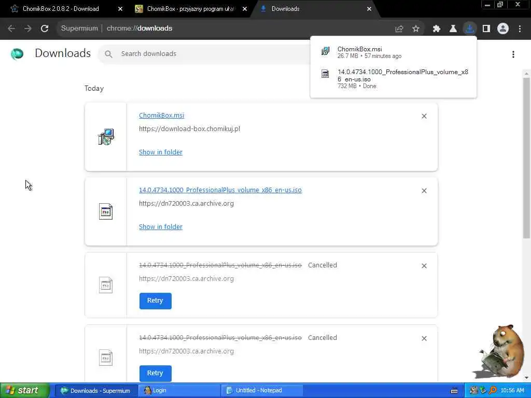Image resolution: width=531 pixels, height=398 pixels.
Task: Open the completed ProfessionalPlus ISO link
Action: pyautogui.click(x=220, y=190)
